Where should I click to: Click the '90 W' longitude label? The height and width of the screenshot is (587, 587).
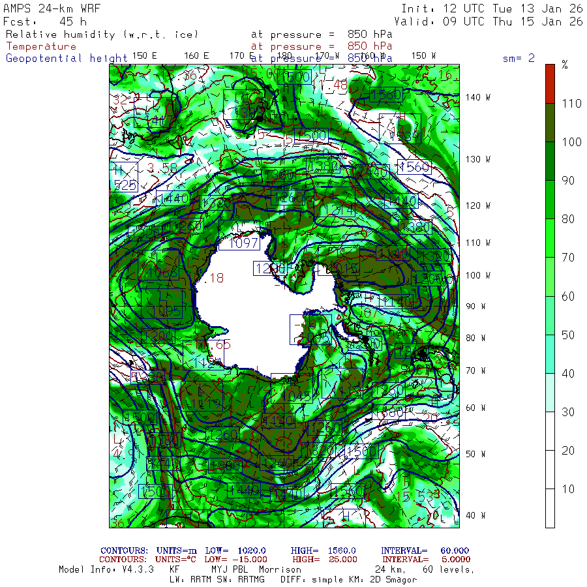(x=476, y=307)
